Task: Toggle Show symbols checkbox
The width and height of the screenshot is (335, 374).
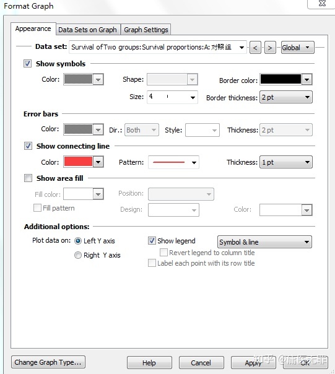Action: tap(27, 64)
